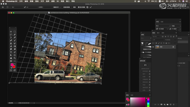Open the 滤镜 menu
Viewport: 190px width, 107px height.
pos(52,1)
